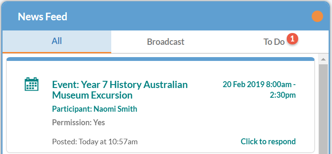332x154 pixels.
Task: Click the news feed scrollbar thumb
Action: tap(323, 108)
